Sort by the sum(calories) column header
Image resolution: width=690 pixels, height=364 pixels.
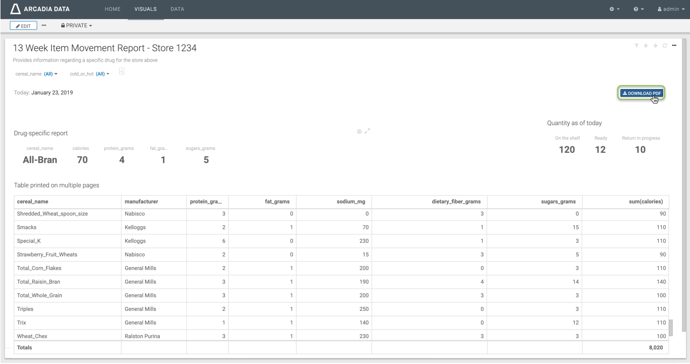[x=645, y=201]
